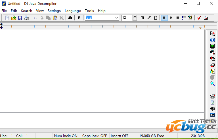This screenshot has width=218, height=139.
Task: Click the blue play circle icon in the sidebar
Action: click(212, 40)
